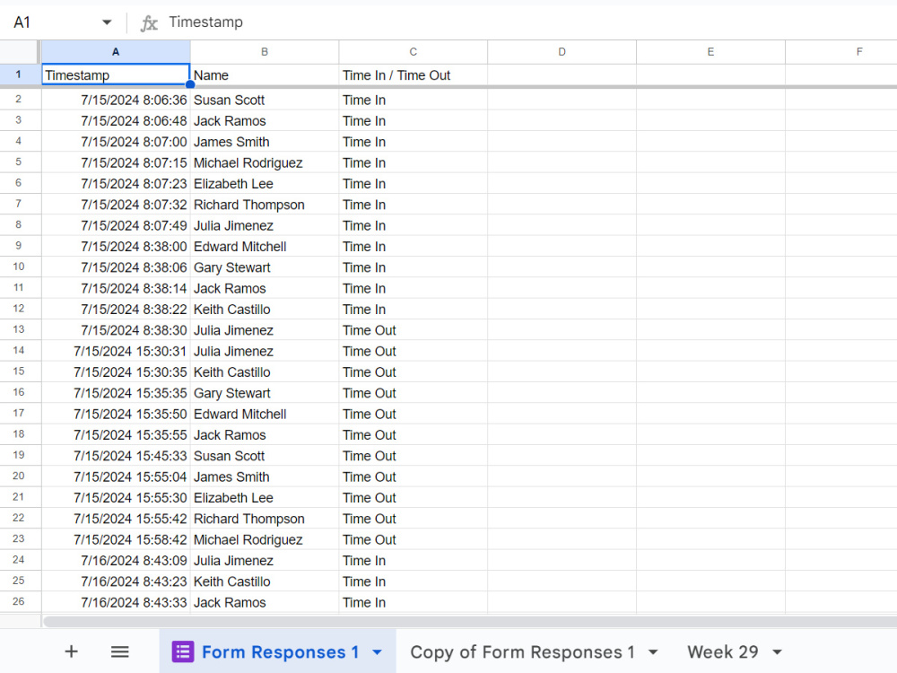Viewport: 897px width, 673px height.
Task: Open the Name Box dropdown arrow
Action: [107, 22]
